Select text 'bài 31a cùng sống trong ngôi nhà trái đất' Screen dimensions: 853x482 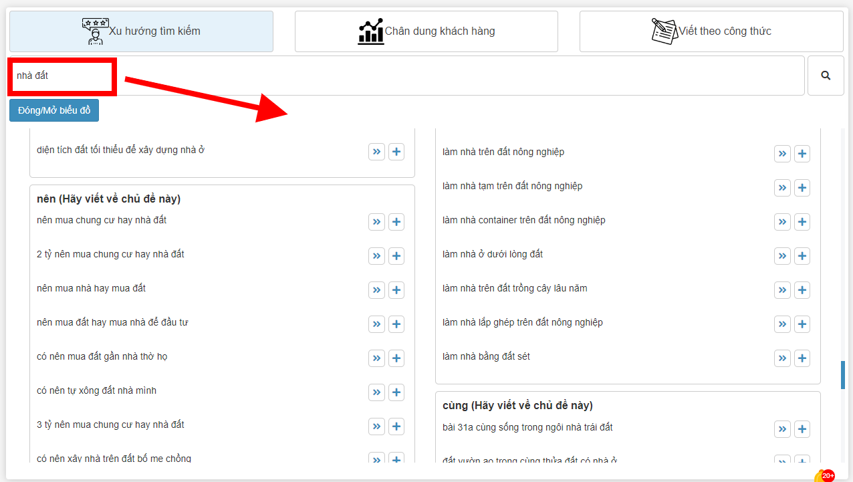(x=527, y=427)
